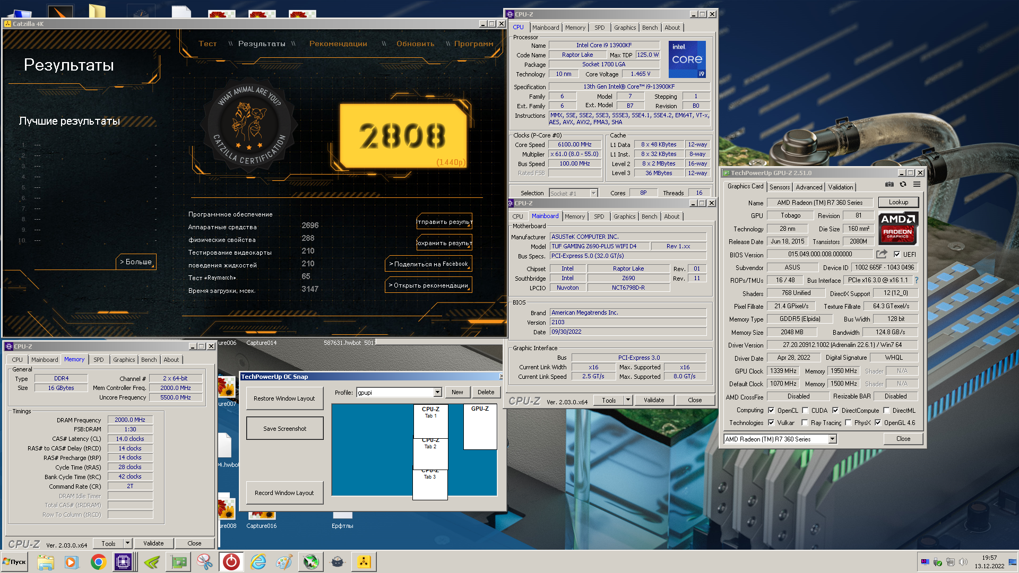Click the Intel Core i9 logo in CPU-Z
1019x573 pixels.
coord(687,59)
